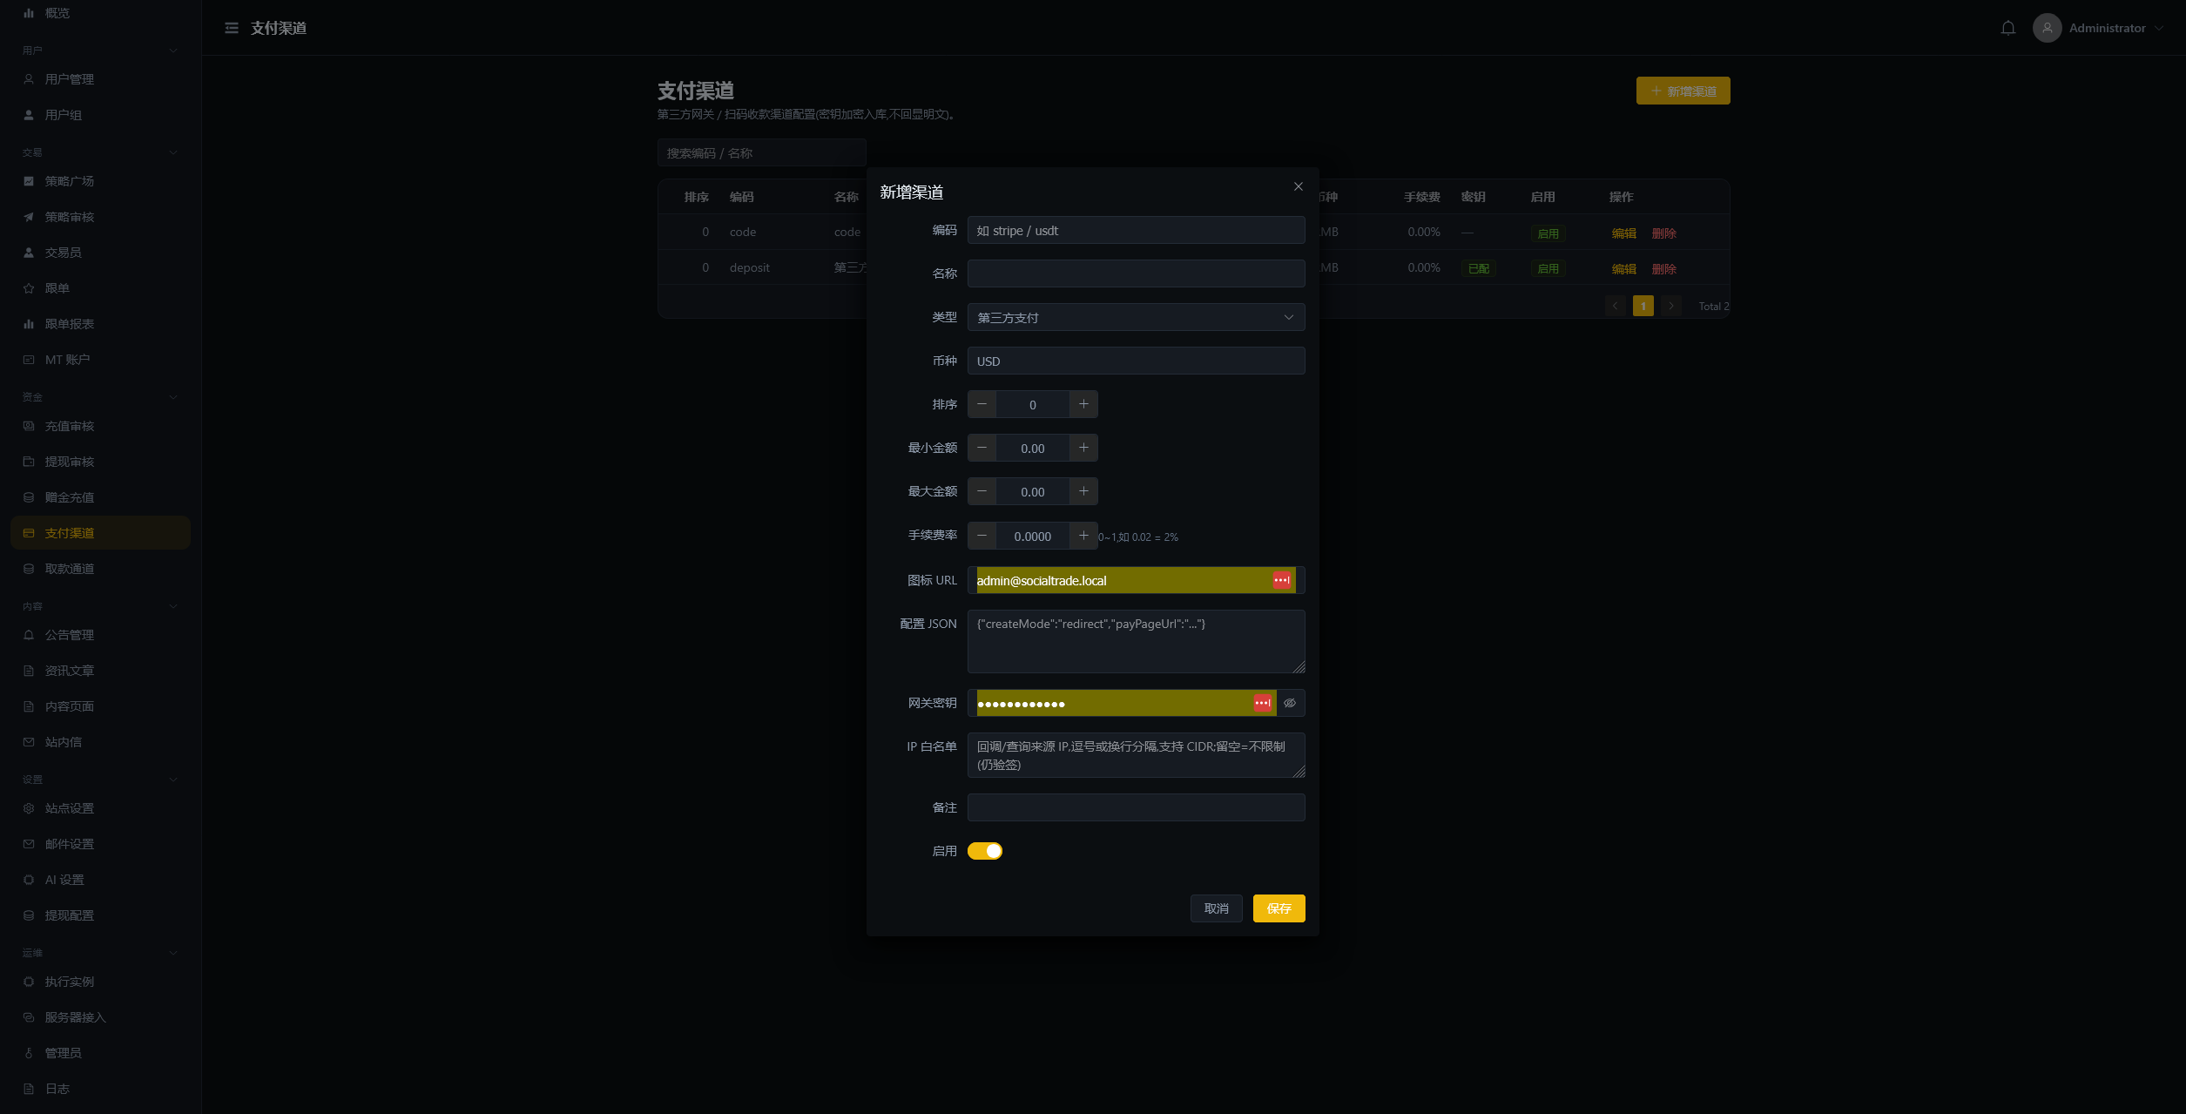Collapse the 设置 sidebar section
This screenshot has height=1114, width=2186.
pos(172,780)
